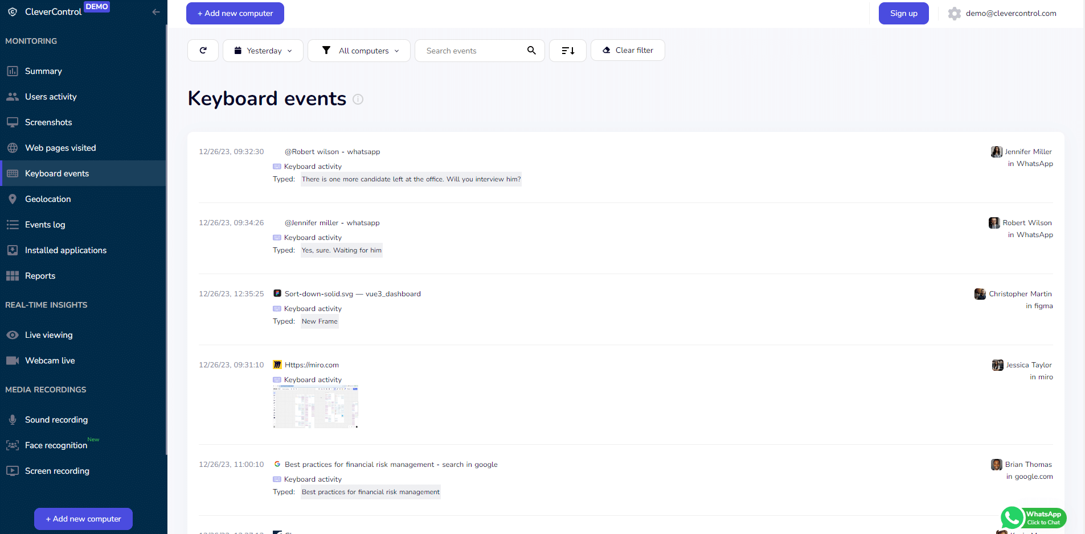Image resolution: width=1085 pixels, height=534 pixels.
Task: Click typed text 'Best practices for financial risk management'
Action: coord(371,492)
